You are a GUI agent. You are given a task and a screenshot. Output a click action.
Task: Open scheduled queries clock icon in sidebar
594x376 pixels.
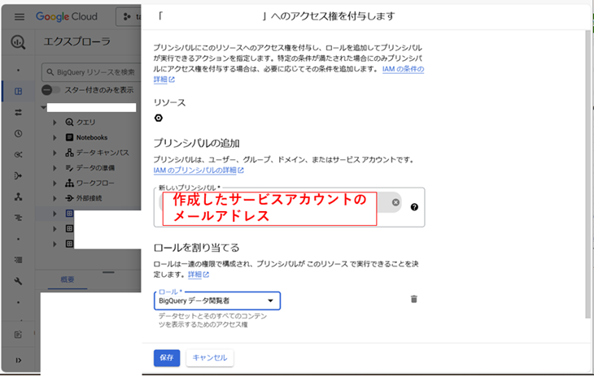18,133
